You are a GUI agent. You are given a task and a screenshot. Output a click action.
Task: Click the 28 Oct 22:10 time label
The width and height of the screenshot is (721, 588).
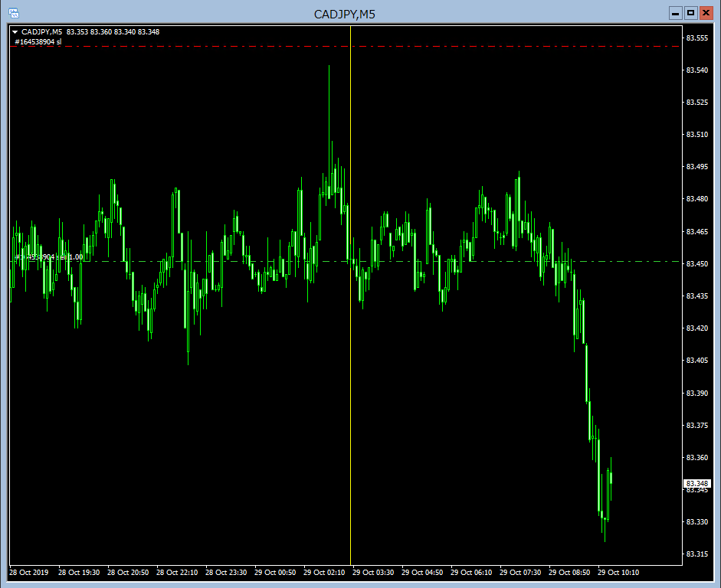pos(177,573)
